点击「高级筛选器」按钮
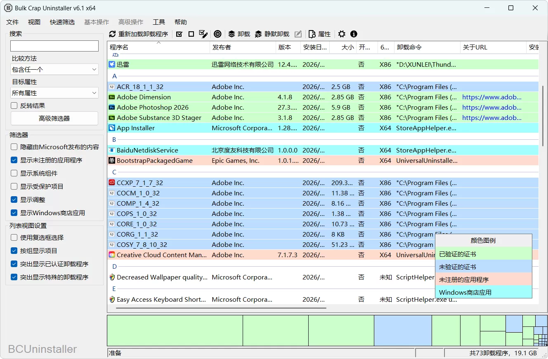 coord(54,118)
